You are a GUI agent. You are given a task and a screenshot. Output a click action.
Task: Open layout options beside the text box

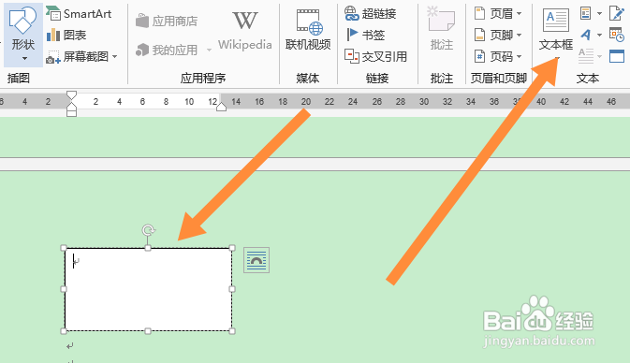click(x=256, y=260)
